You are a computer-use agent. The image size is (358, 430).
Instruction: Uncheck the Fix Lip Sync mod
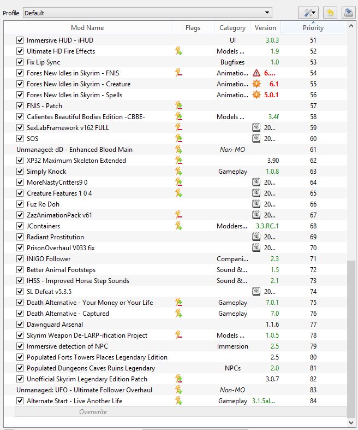(20, 62)
